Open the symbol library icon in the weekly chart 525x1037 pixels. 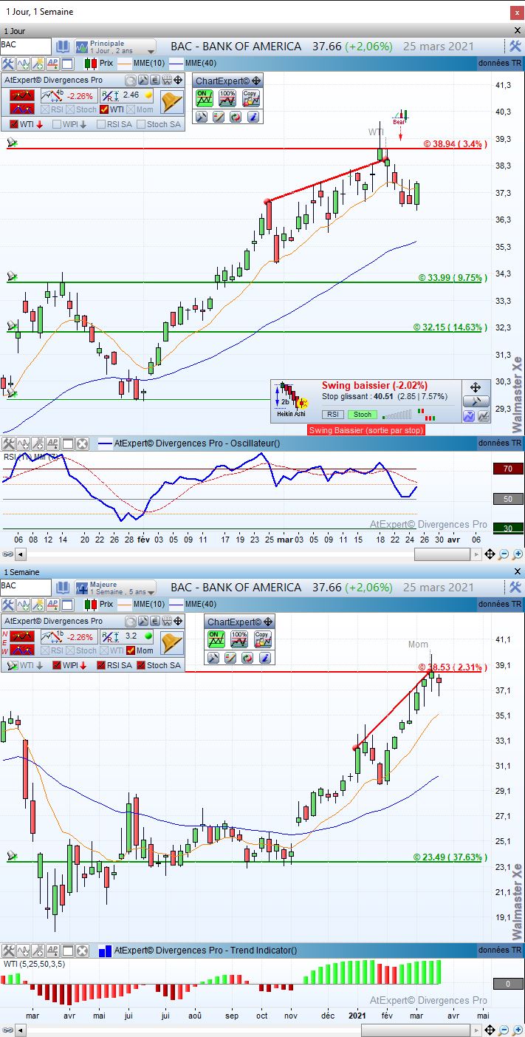[63, 588]
